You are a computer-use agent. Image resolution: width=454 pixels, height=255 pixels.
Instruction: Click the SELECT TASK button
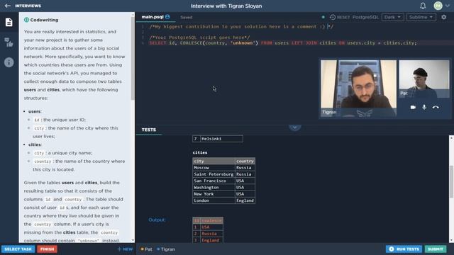coord(18,249)
